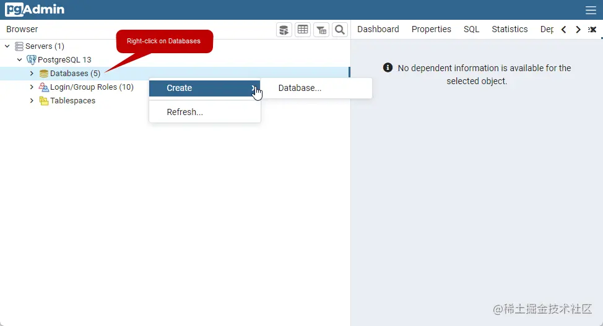Screen dimensions: 603x326
Task: Select Database... from the Create submenu
Action: pos(316,88)
